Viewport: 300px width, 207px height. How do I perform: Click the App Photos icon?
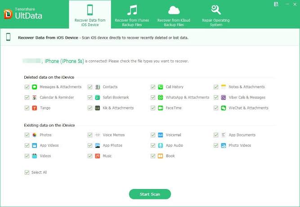[x=98, y=145]
